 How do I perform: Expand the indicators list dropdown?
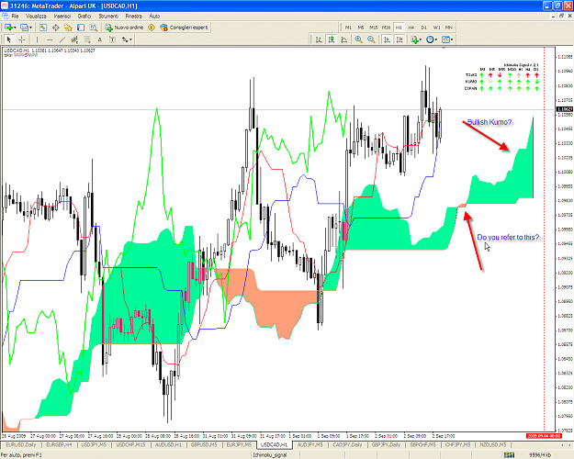click(421, 39)
